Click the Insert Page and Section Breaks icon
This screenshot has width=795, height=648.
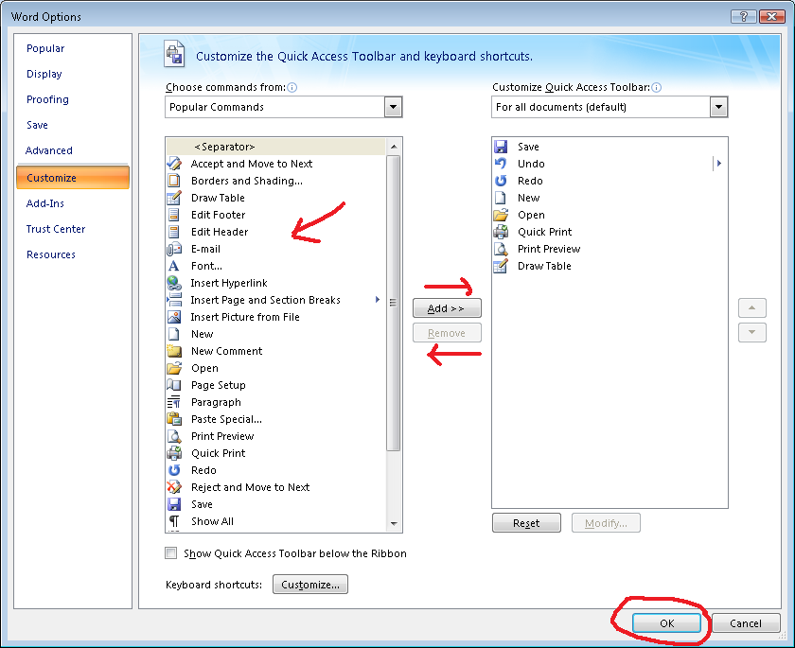[174, 300]
